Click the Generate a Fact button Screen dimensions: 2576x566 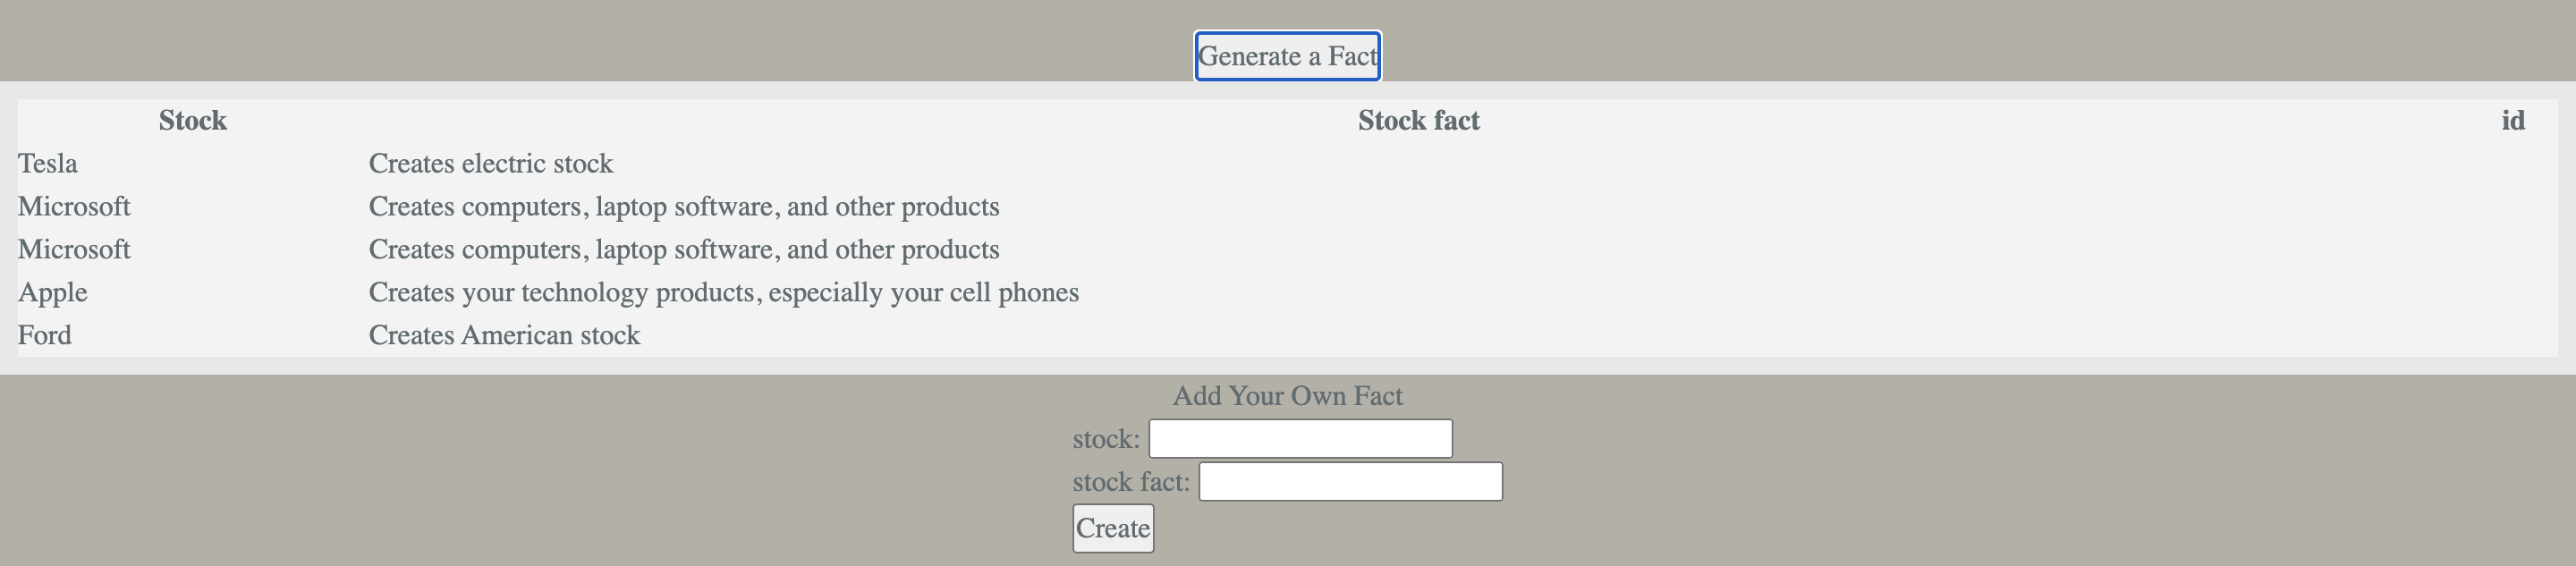coord(1287,56)
